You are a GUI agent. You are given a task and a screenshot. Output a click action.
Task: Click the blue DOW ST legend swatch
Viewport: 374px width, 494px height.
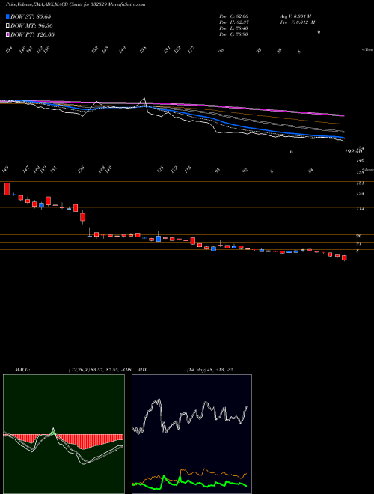pos(7,16)
